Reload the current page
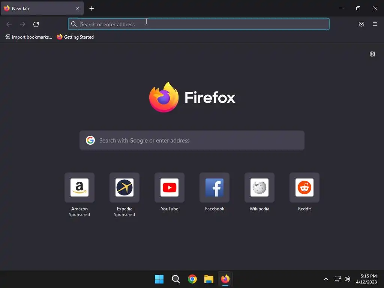Viewport: 384px width, 288px height. 36,24
